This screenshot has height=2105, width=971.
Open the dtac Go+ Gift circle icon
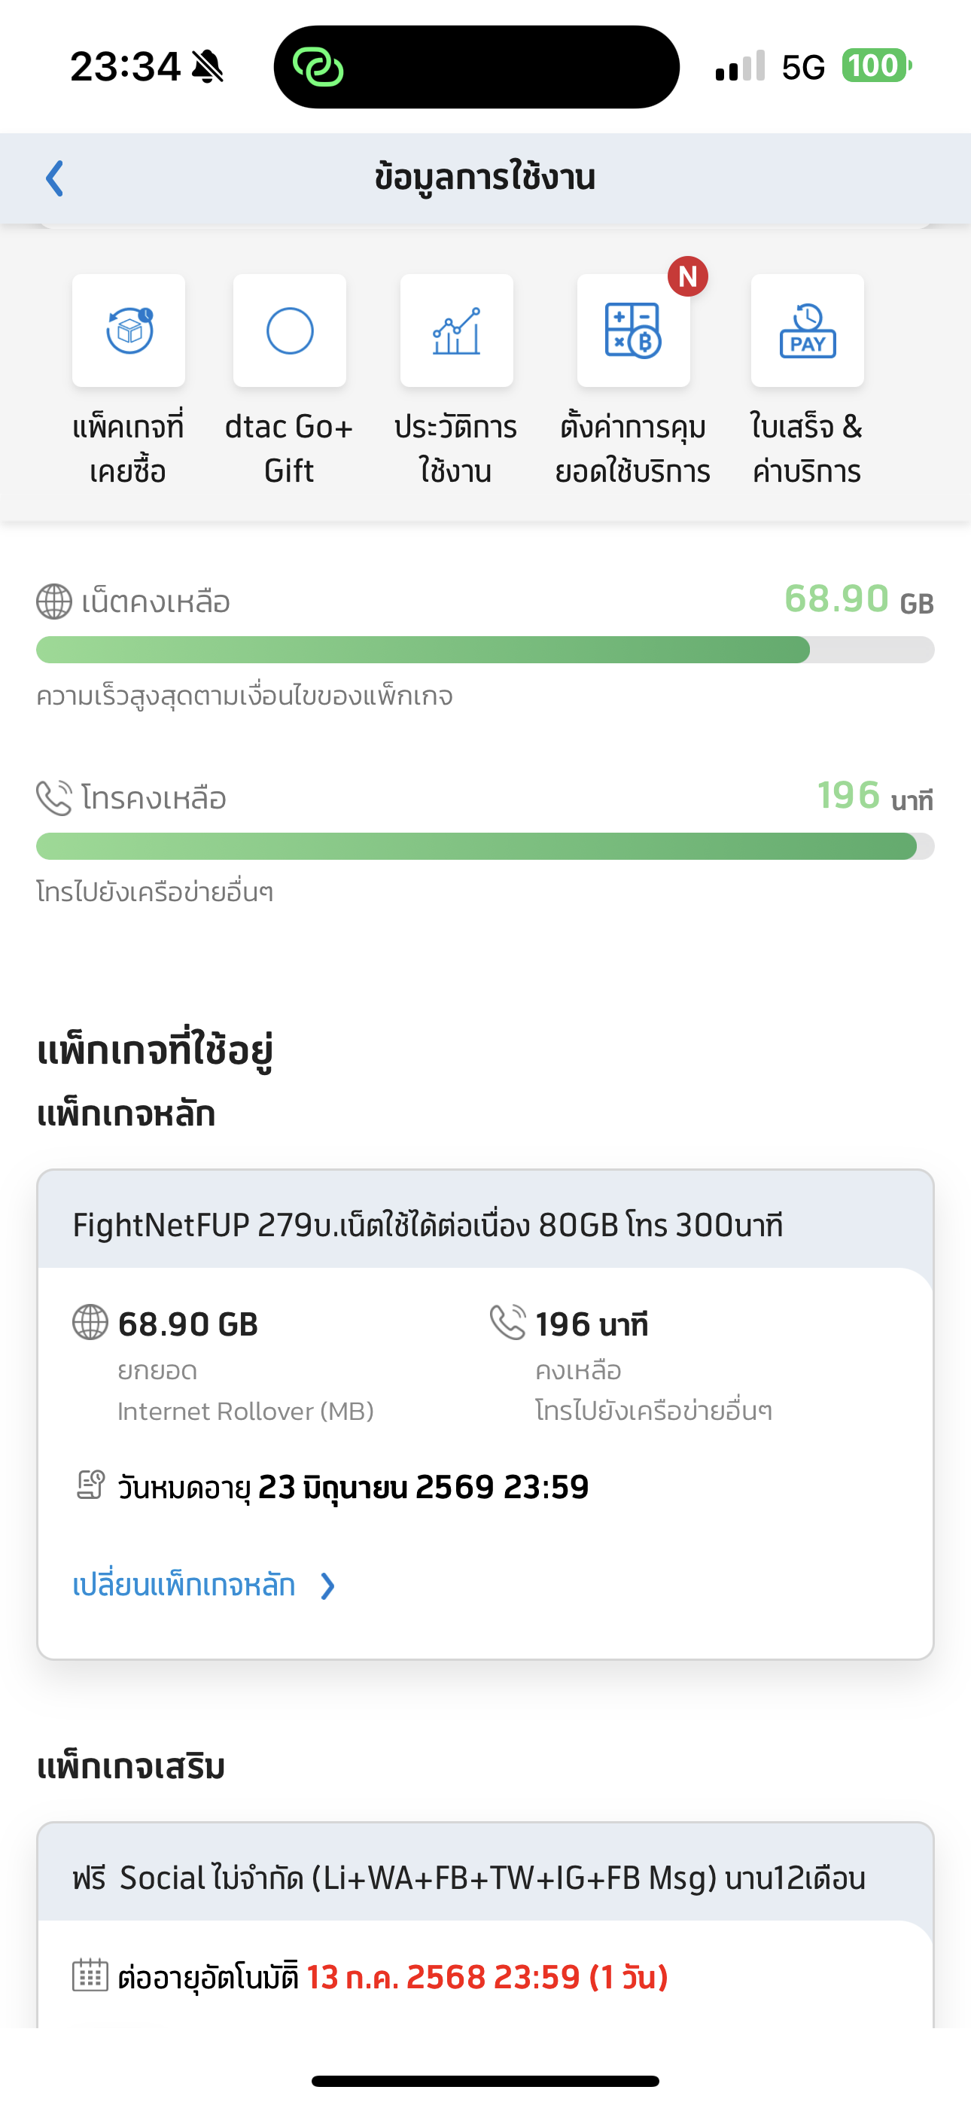289,331
